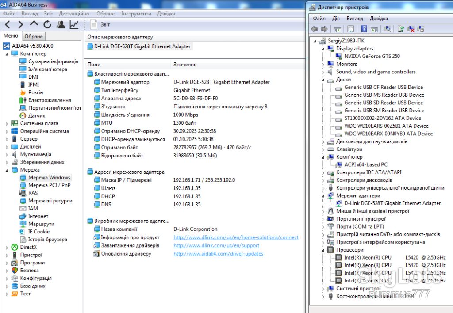This screenshot has width=453, height=313.
Task: Select Сумарна інформація in AIDA64 tree
Action: [x=53, y=61]
